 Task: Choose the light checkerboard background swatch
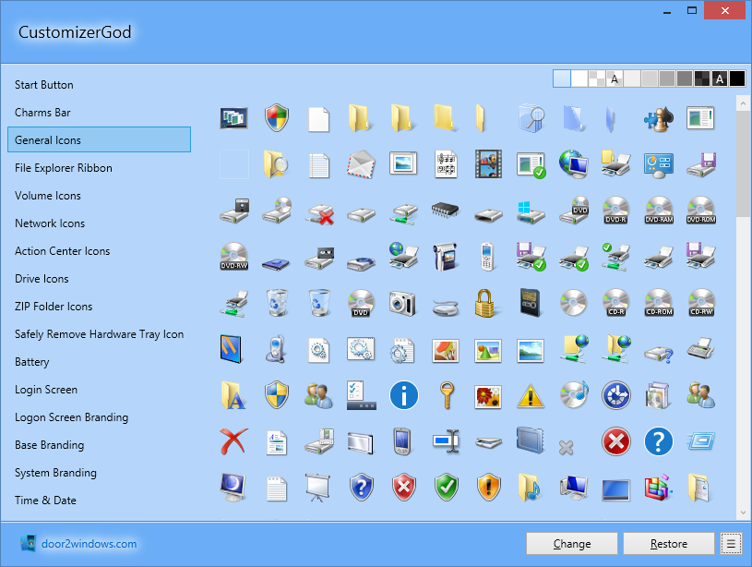pyautogui.click(x=597, y=78)
